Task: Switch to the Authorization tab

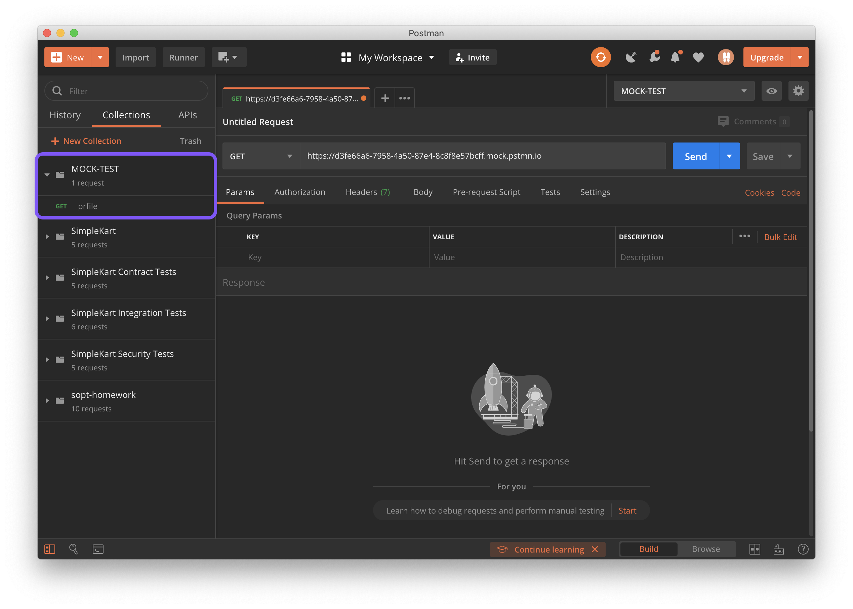Action: tap(299, 192)
